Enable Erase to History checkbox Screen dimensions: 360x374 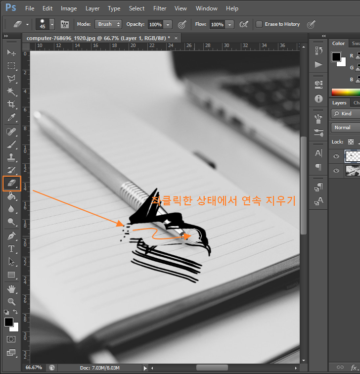[x=259, y=24]
